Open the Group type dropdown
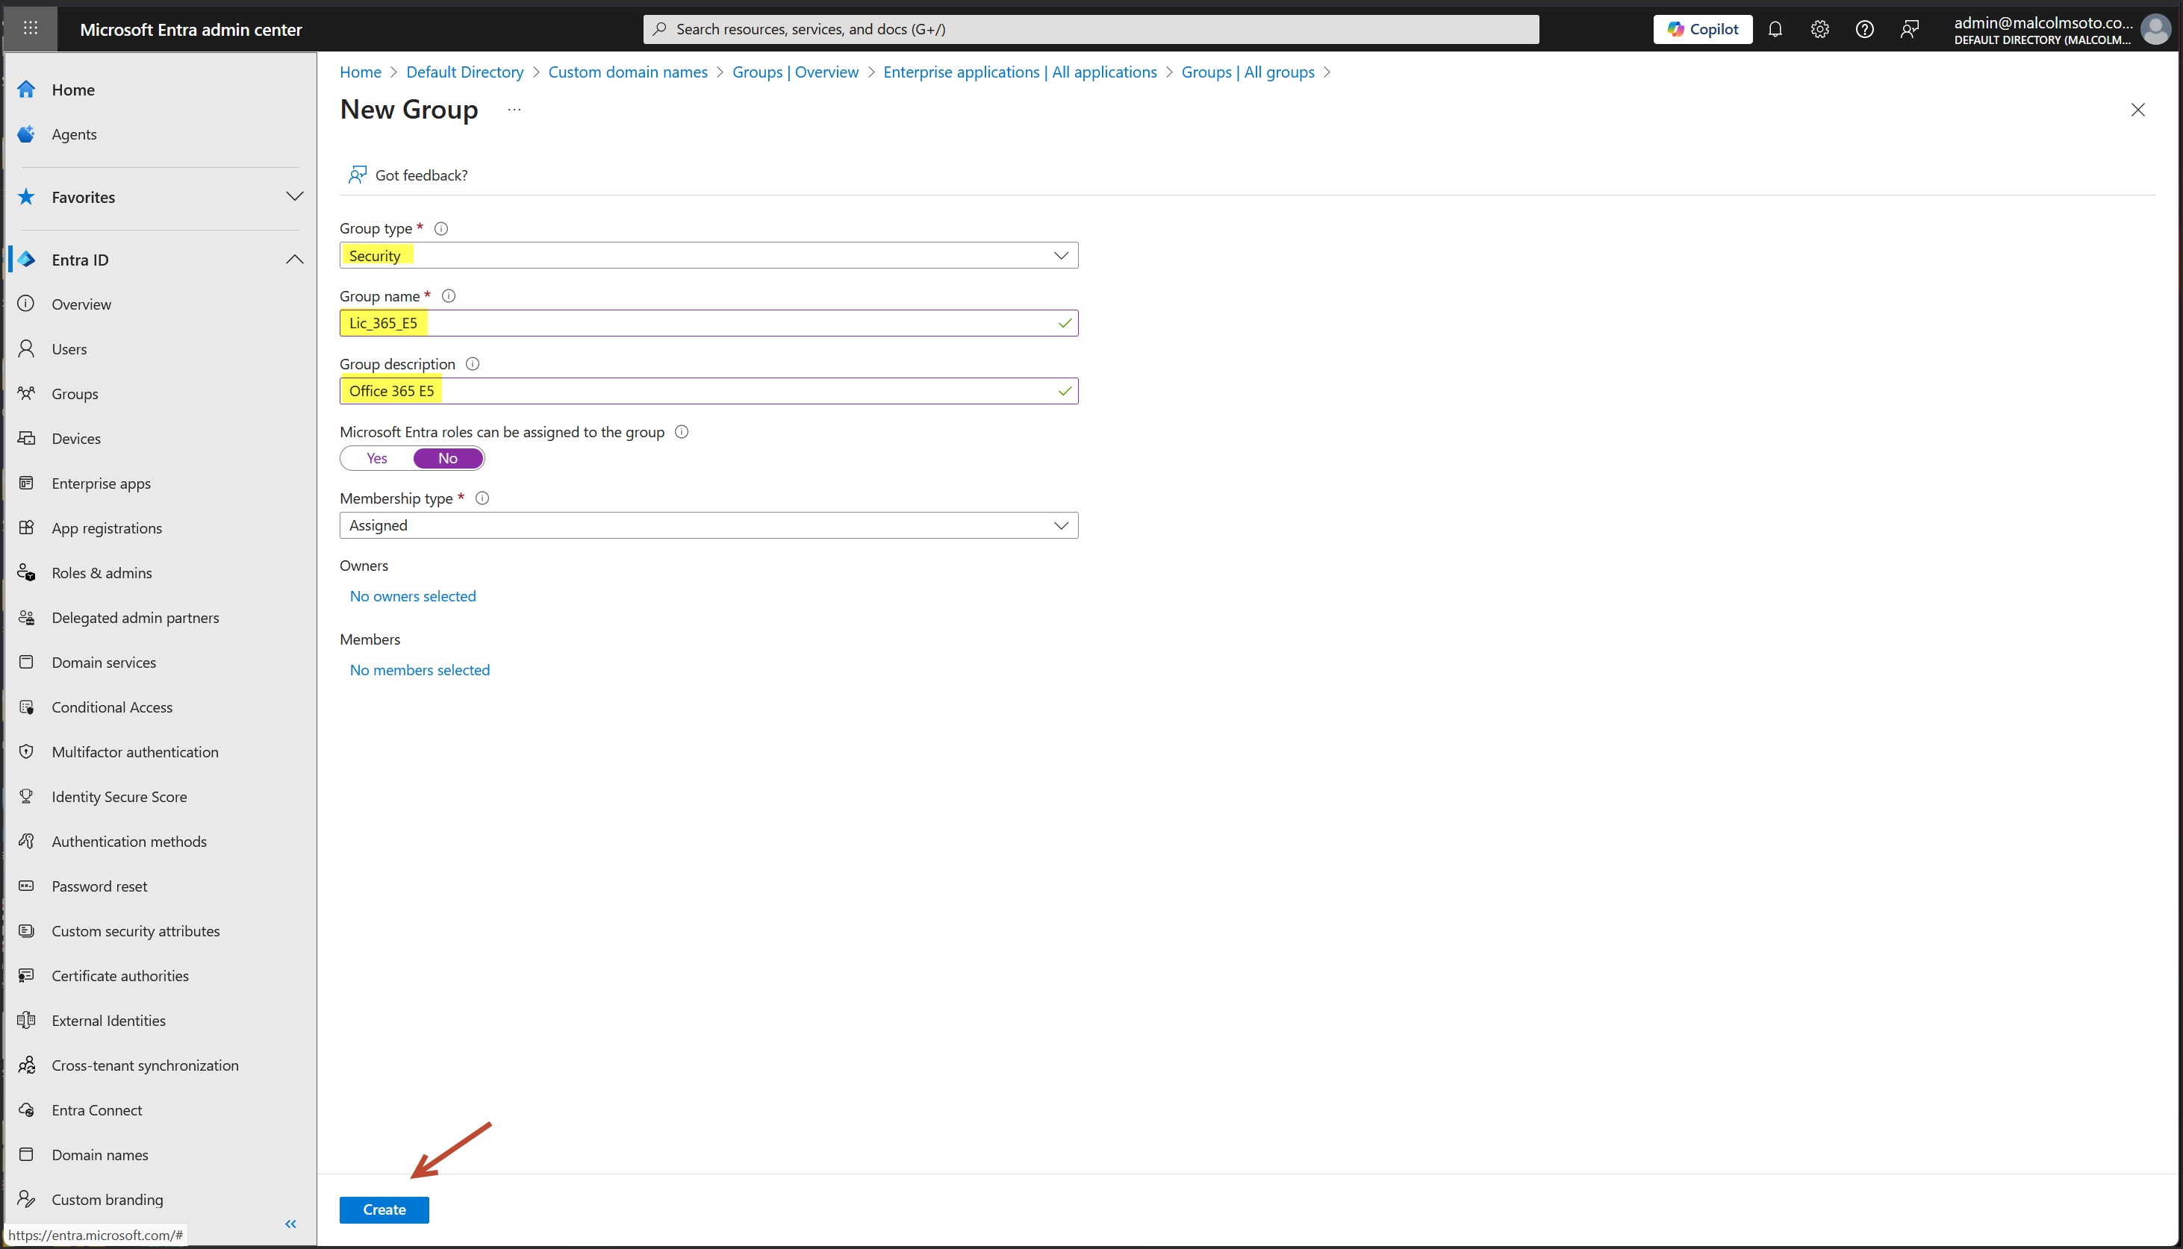The height and width of the screenshot is (1249, 2183). coord(708,256)
